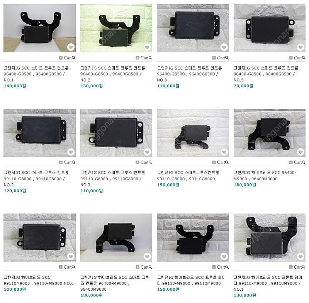309x303 pixels.
Task: Add 96400-G8500 NO.3 item via Cart icon
Action: (x=219, y=58)
